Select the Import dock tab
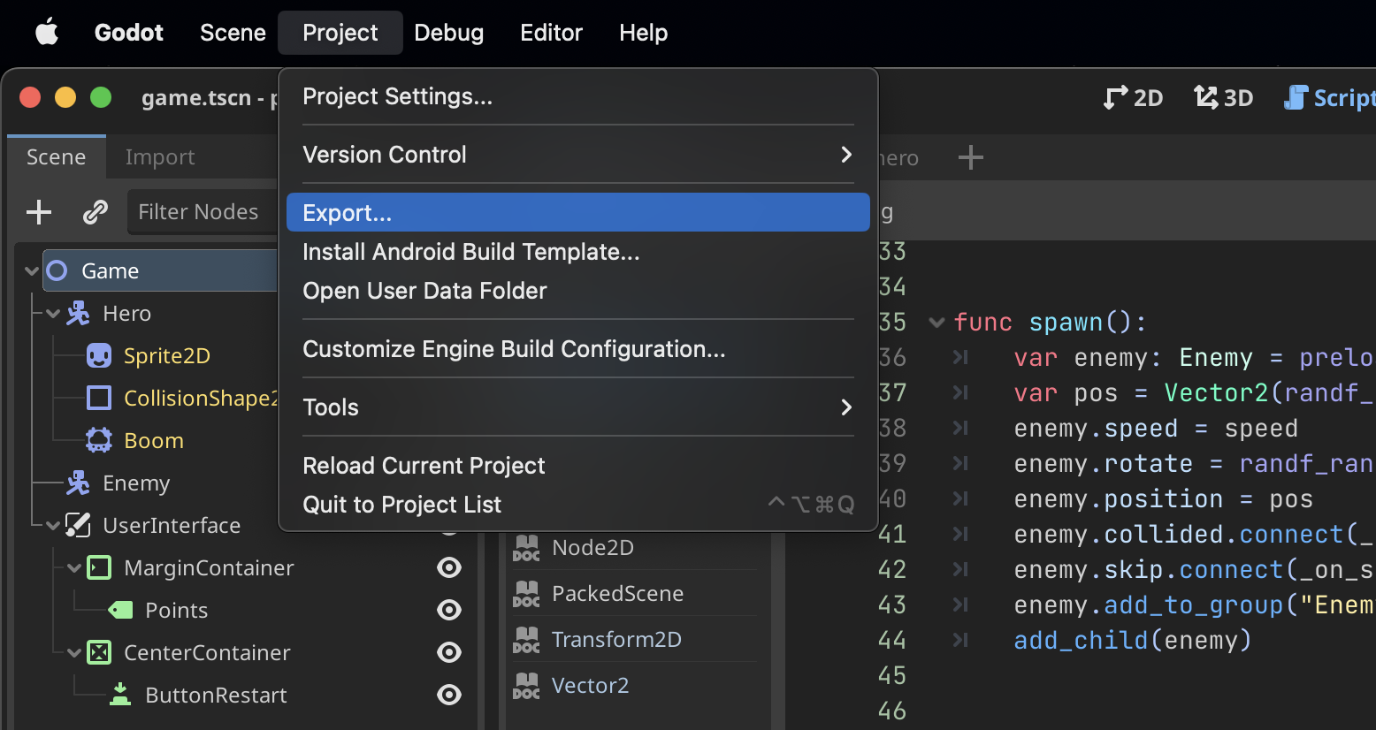Viewport: 1376px width, 730px height. coord(160,157)
